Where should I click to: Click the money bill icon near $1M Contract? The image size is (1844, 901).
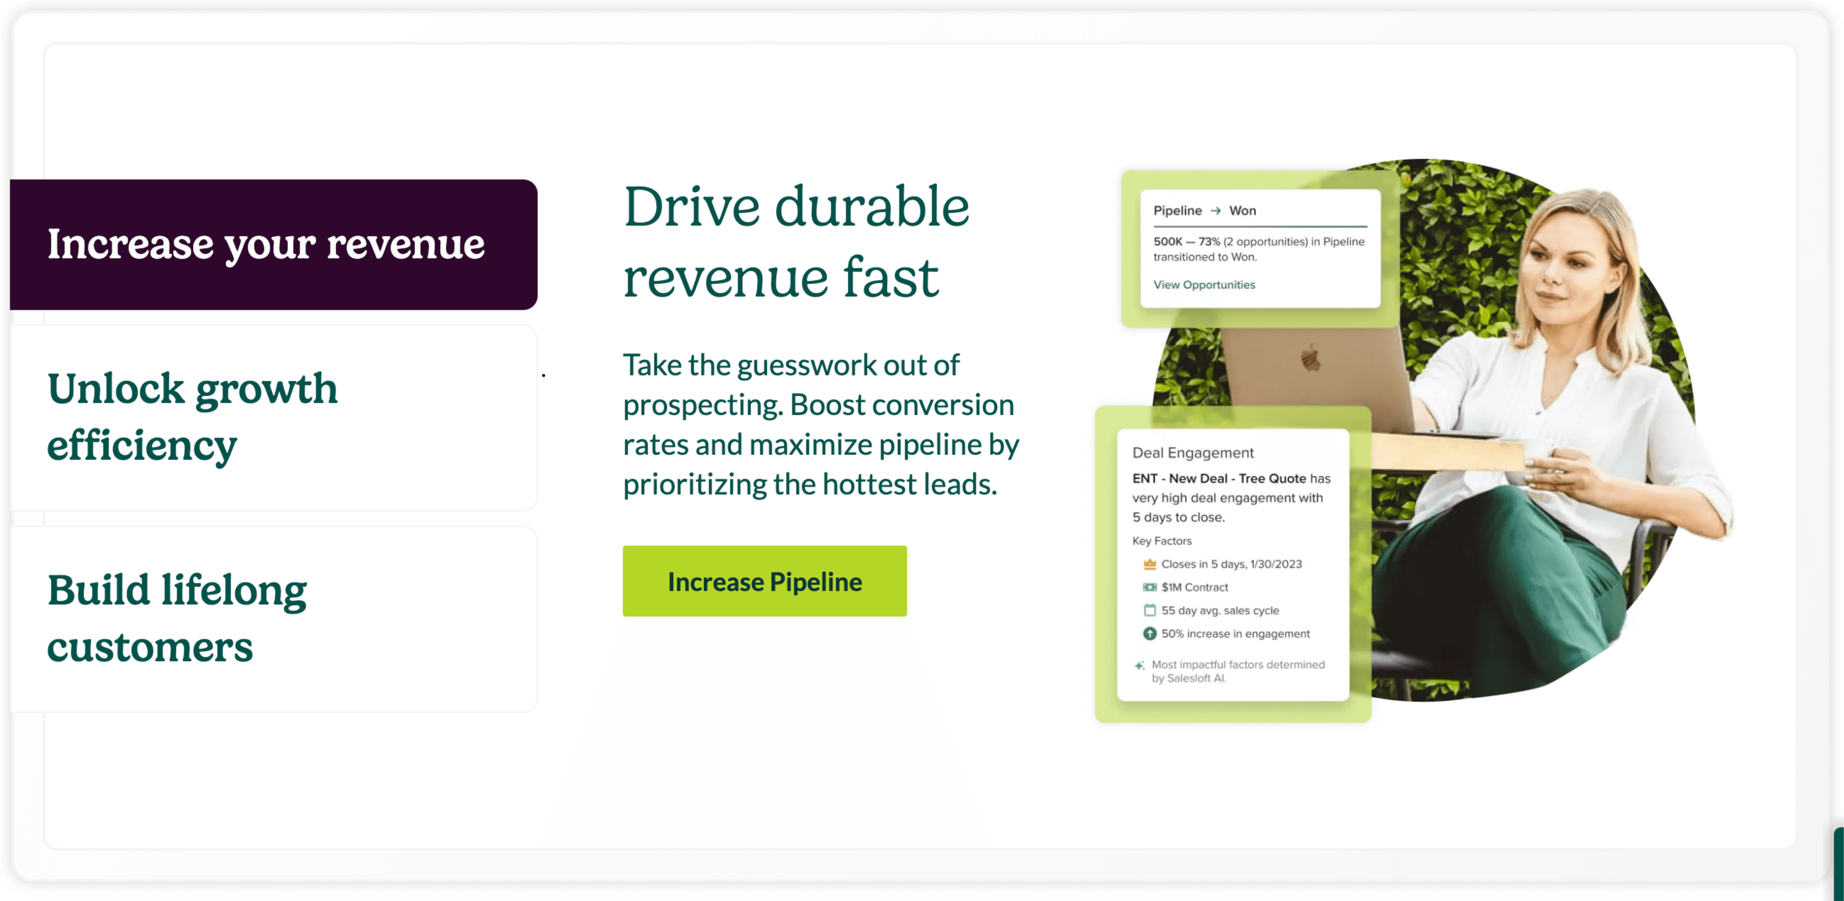pyautogui.click(x=1150, y=587)
